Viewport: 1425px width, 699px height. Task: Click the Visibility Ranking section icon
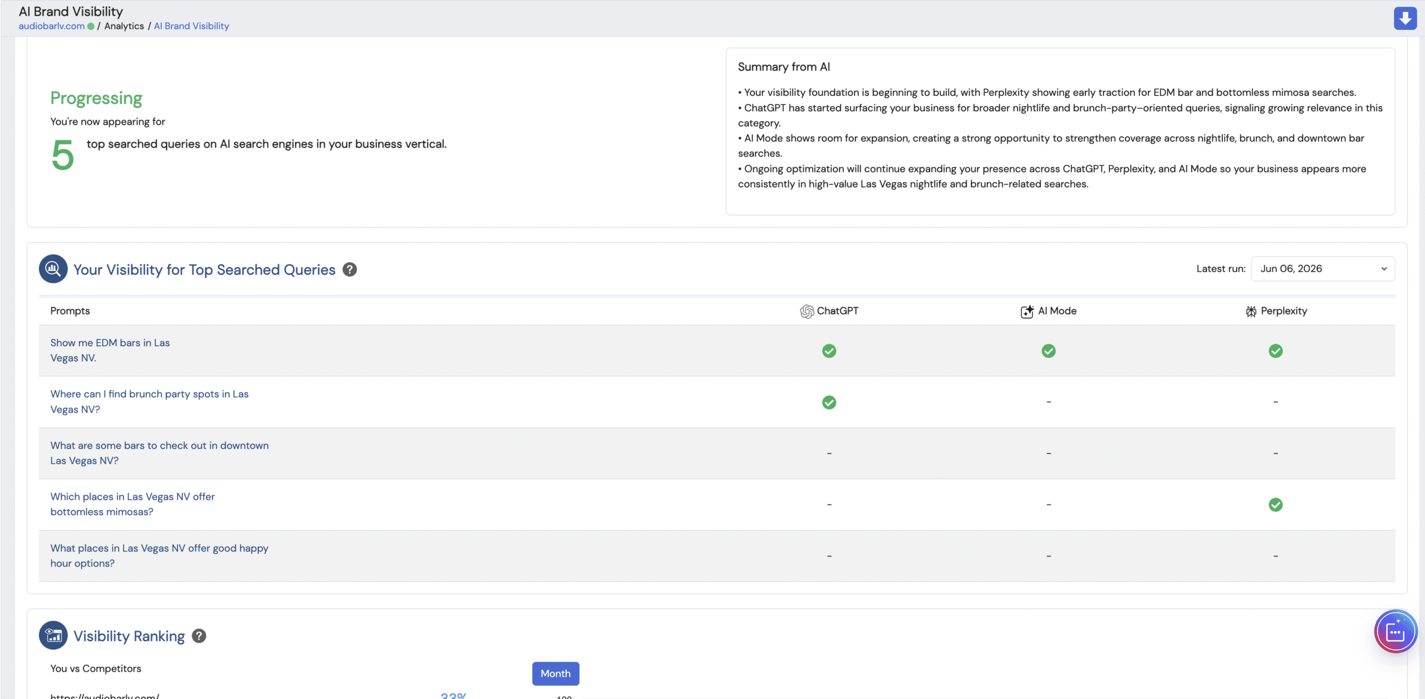pos(53,636)
